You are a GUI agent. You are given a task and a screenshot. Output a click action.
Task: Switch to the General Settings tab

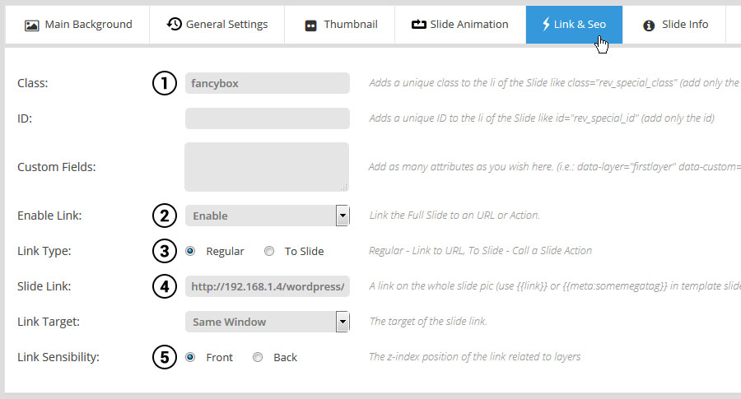[217, 25]
